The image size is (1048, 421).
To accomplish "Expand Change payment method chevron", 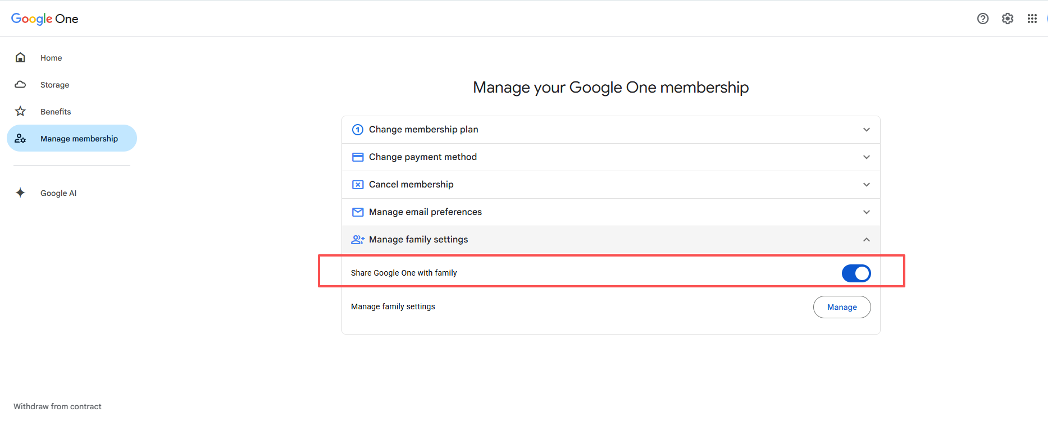I will click(867, 157).
